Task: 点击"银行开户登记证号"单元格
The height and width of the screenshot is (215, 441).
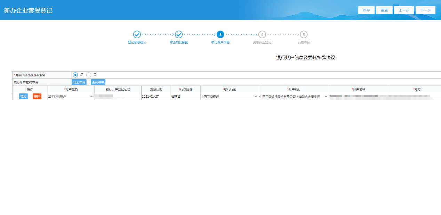Action: pos(118,96)
